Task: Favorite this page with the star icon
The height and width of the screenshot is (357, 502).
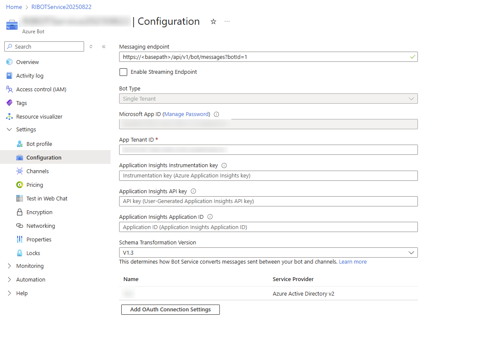Action: 213,21
